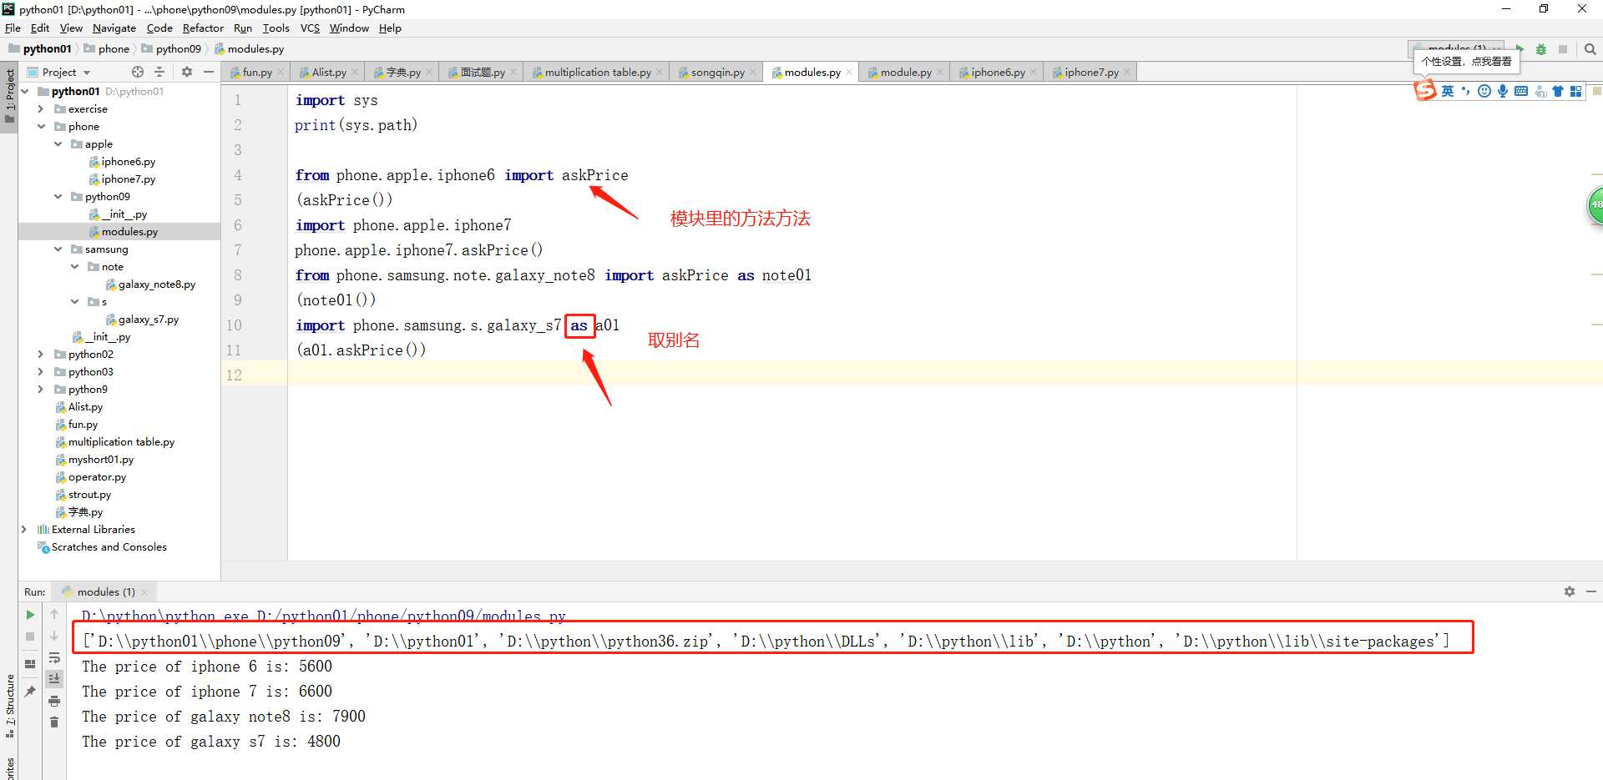Click Project panel locate target icon

coord(138,72)
